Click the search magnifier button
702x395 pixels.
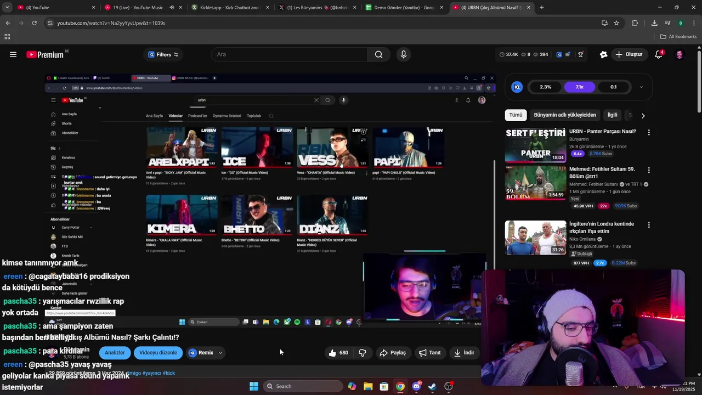coord(379,54)
